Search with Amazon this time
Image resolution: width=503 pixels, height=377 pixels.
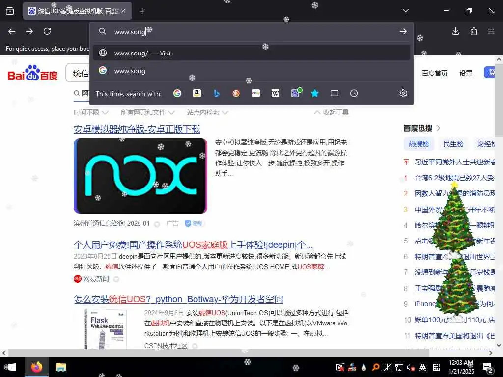[x=197, y=93]
